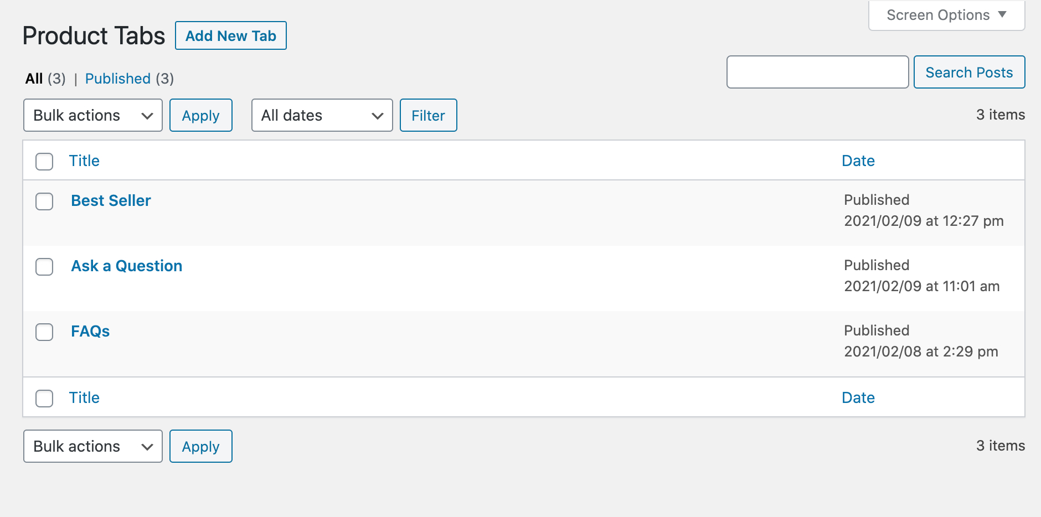1041x517 pixels.
Task: Check the bottom select-all checkbox
Action: (x=44, y=399)
